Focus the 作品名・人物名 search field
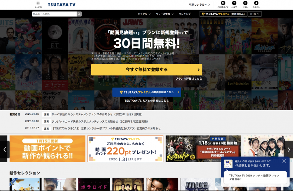 tap(54, 14)
